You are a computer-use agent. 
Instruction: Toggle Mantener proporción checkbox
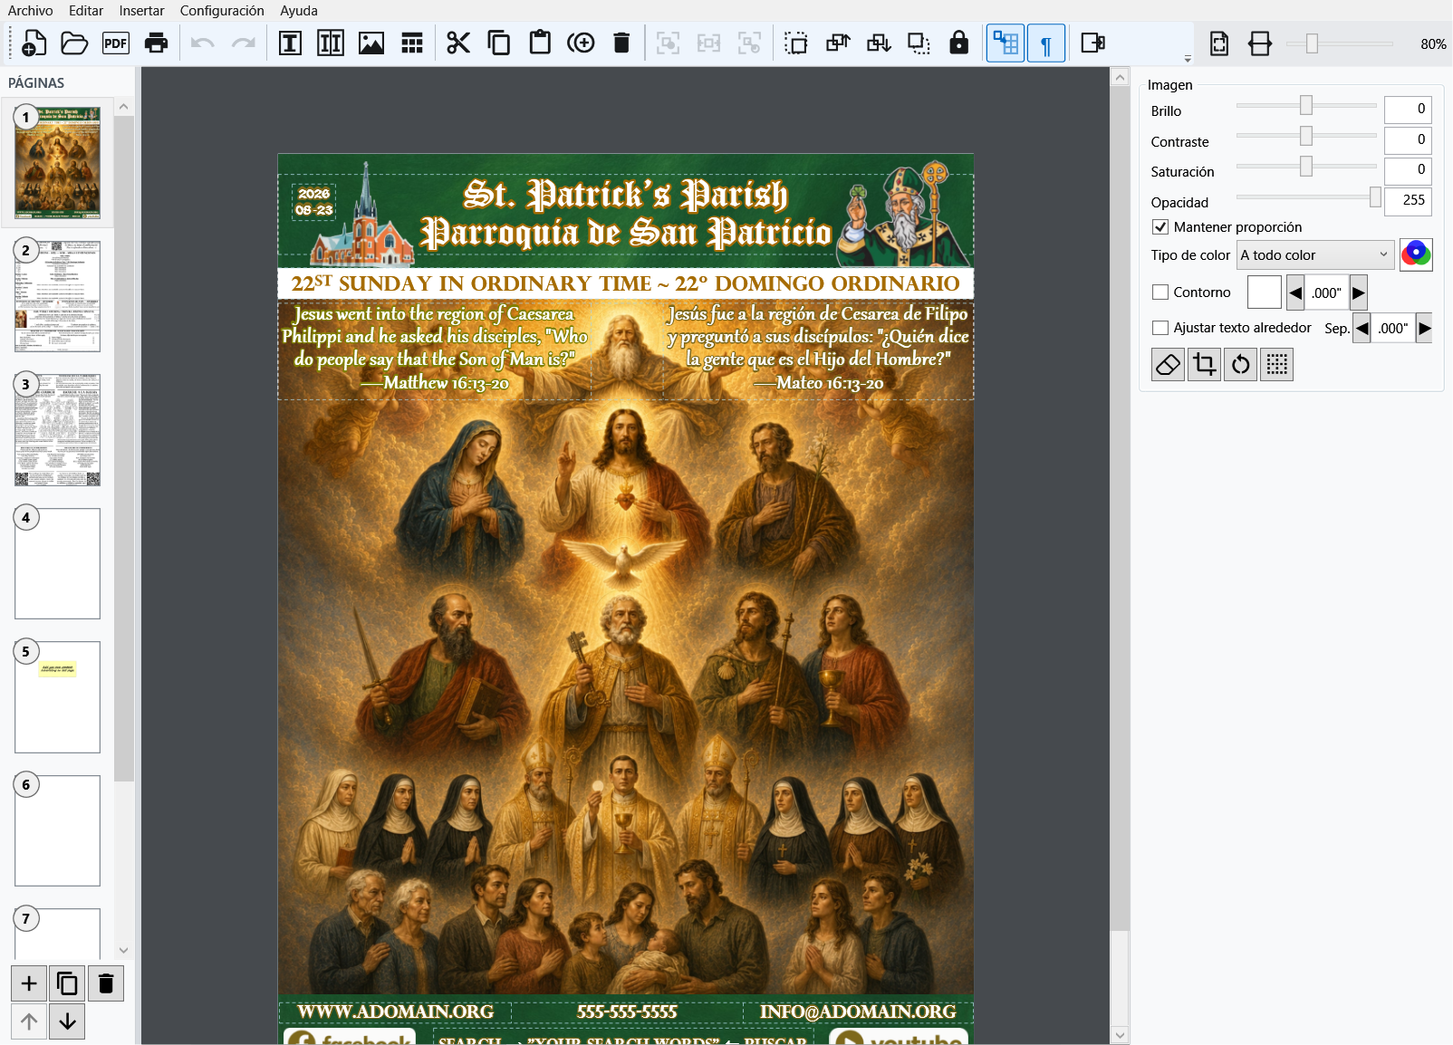tap(1160, 227)
